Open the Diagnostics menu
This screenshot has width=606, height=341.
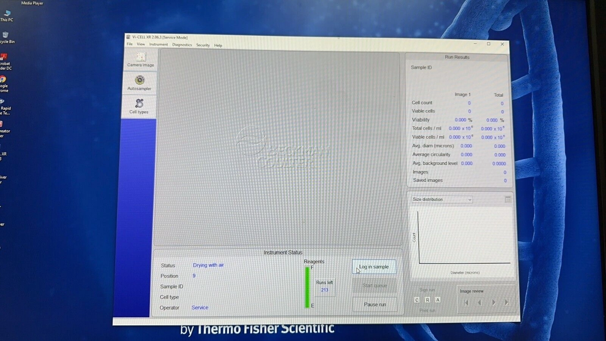[x=182, y=45]
